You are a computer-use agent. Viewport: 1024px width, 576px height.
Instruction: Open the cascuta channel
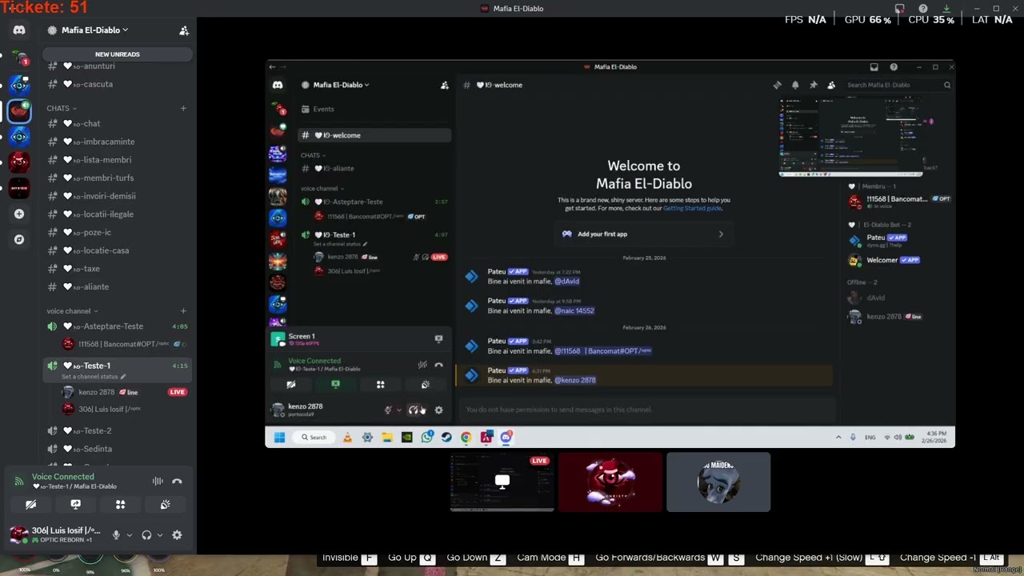coord(117,84)
